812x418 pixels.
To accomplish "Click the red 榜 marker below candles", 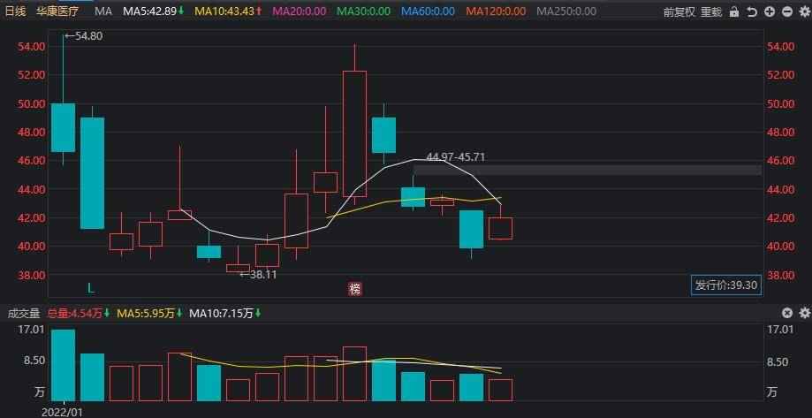I will 355,288.
